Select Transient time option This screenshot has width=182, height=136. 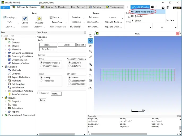pos(41,80)
